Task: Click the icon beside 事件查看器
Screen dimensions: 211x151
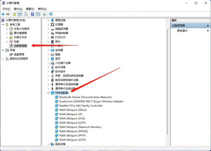Action: pyautogui.click(x=11, y=33)
